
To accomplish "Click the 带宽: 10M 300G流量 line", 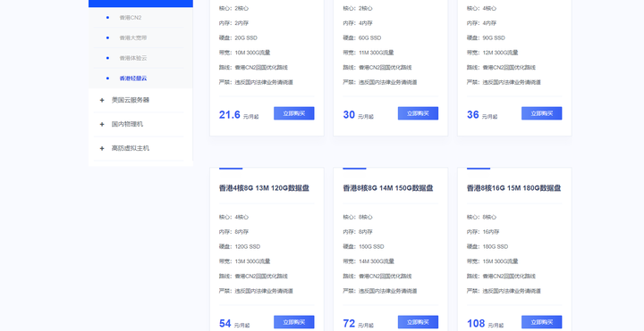I will tap(245, 53).
